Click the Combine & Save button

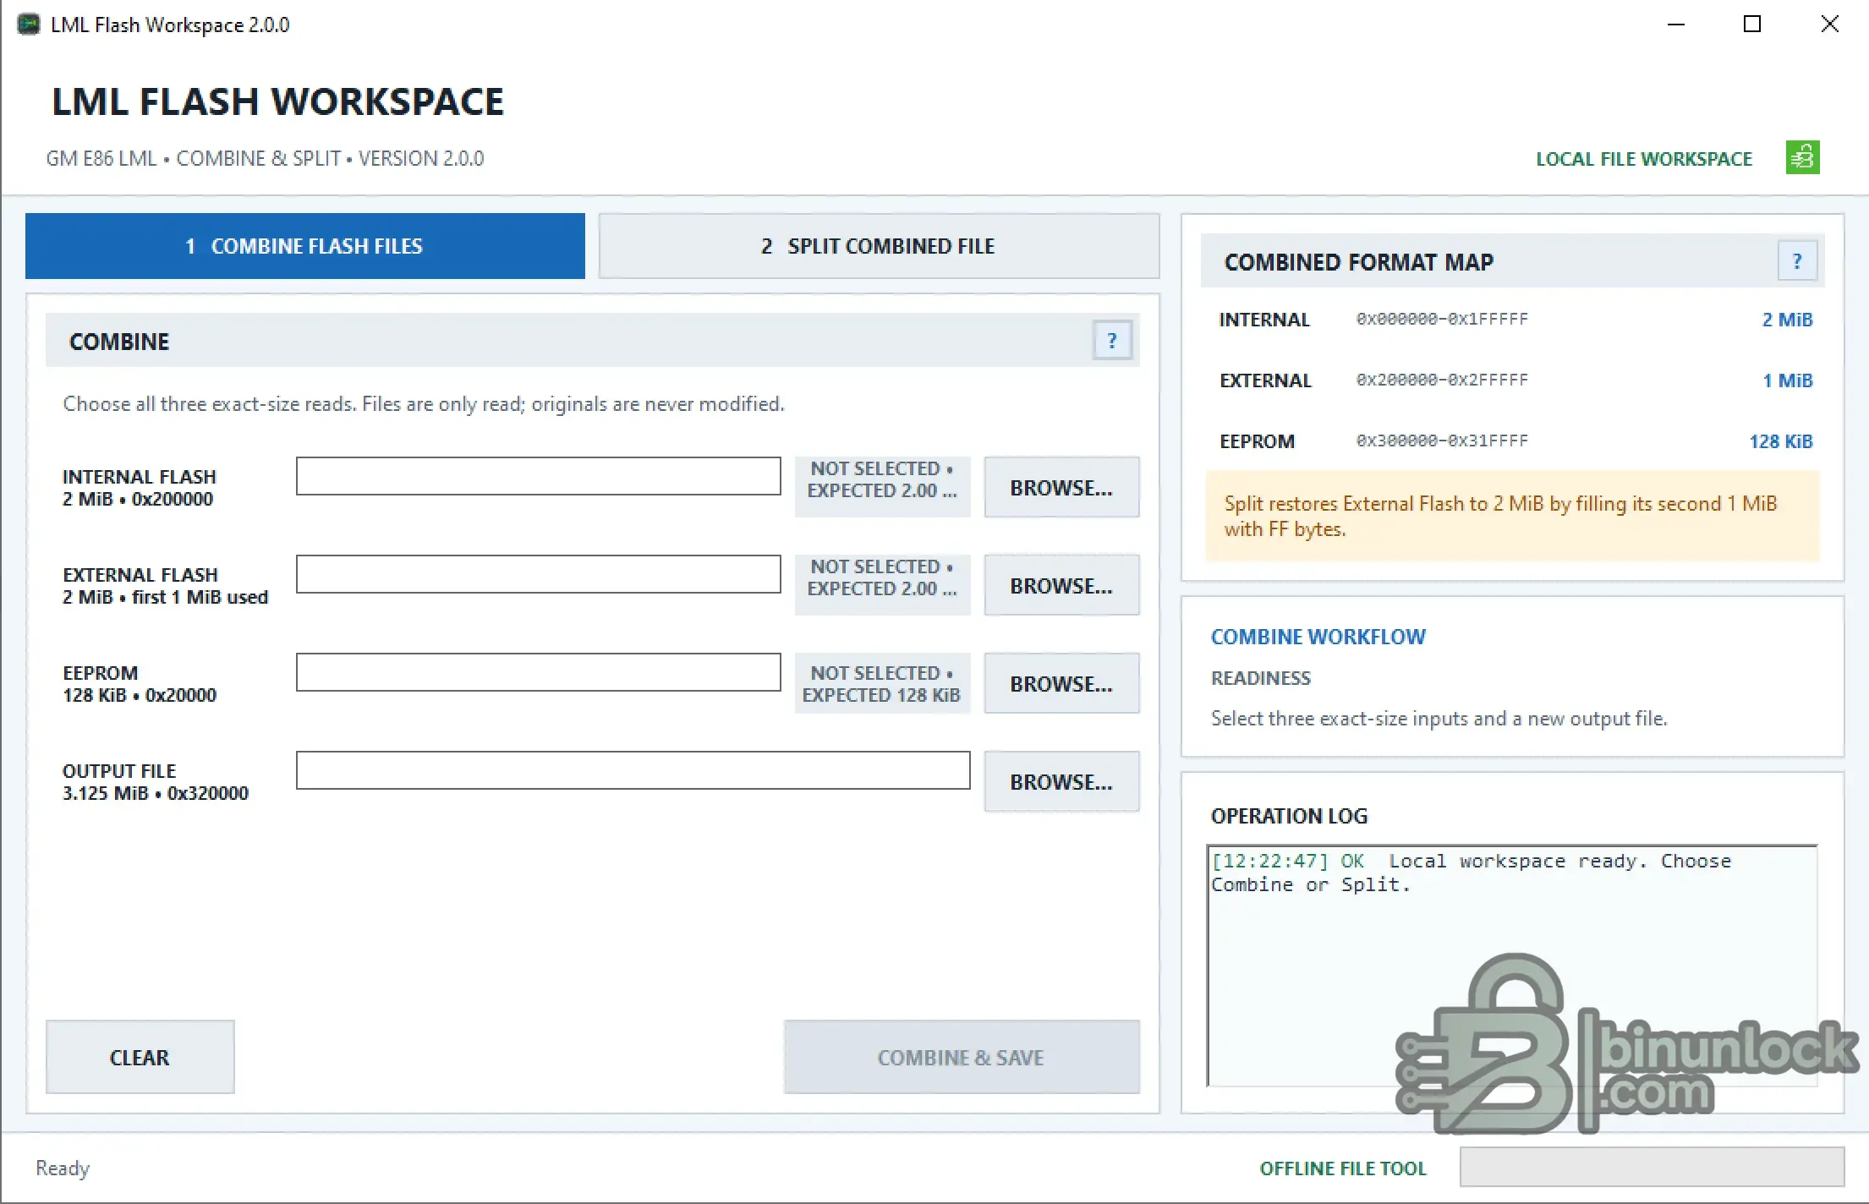click(x=962, y=1057)
